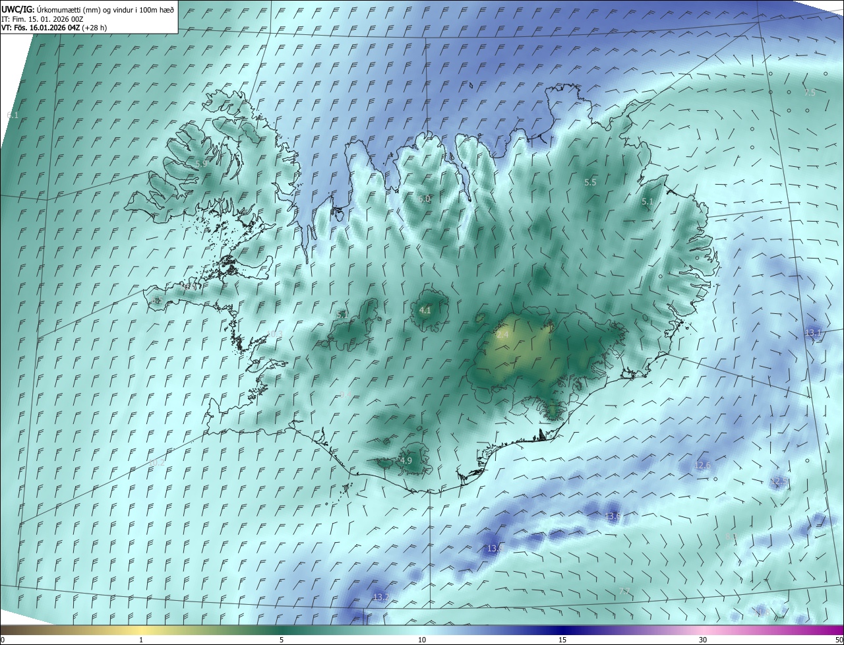Viewport: 844px width, 645px height.
Task: Click the 5 tick on the color scale
Action: tap(282, 640)
